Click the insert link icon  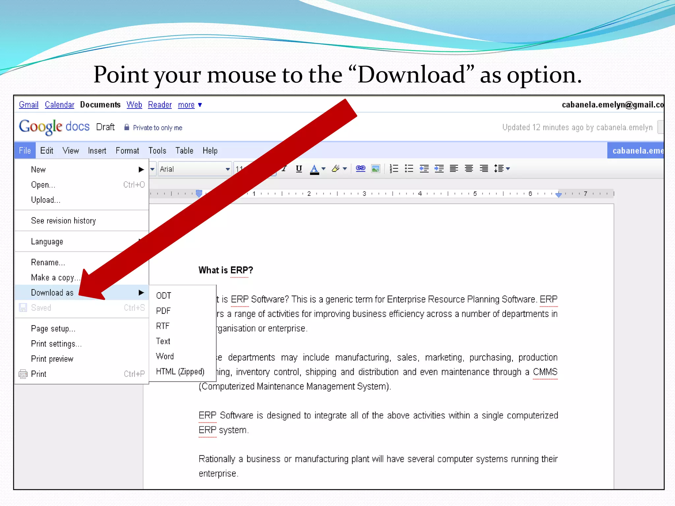361,169
